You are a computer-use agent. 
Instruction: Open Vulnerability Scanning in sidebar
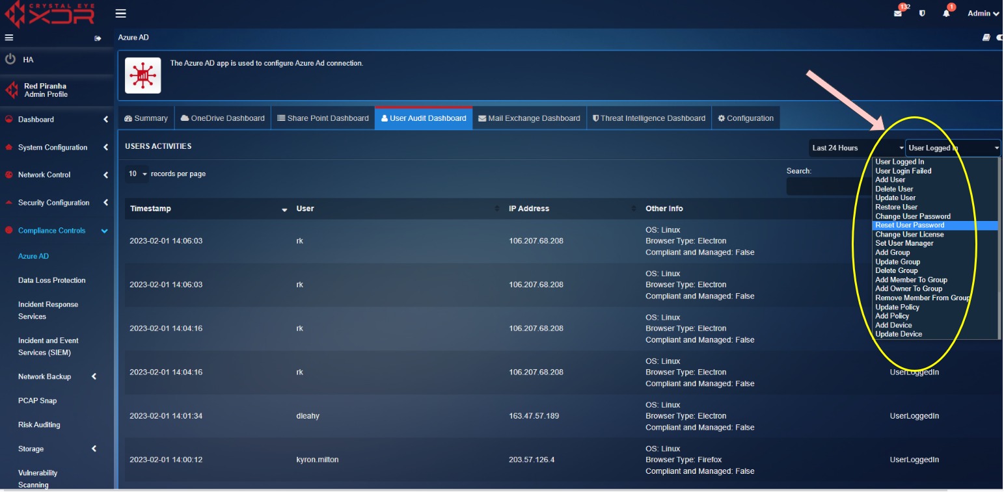click(38, 478)
